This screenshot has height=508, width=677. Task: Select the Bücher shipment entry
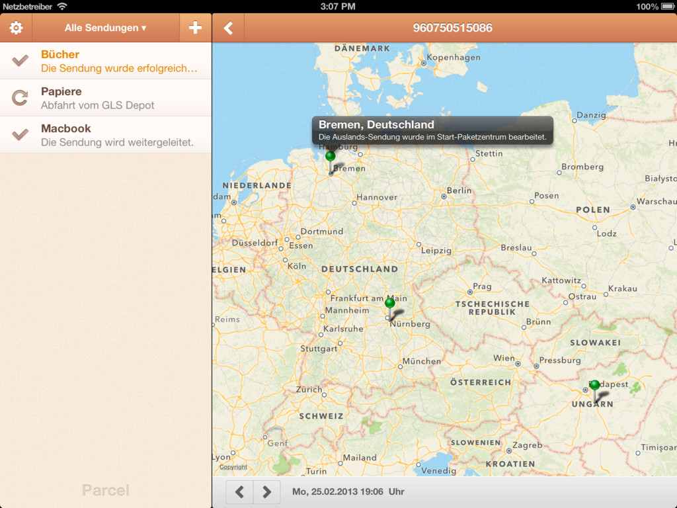tap(119, 61)
